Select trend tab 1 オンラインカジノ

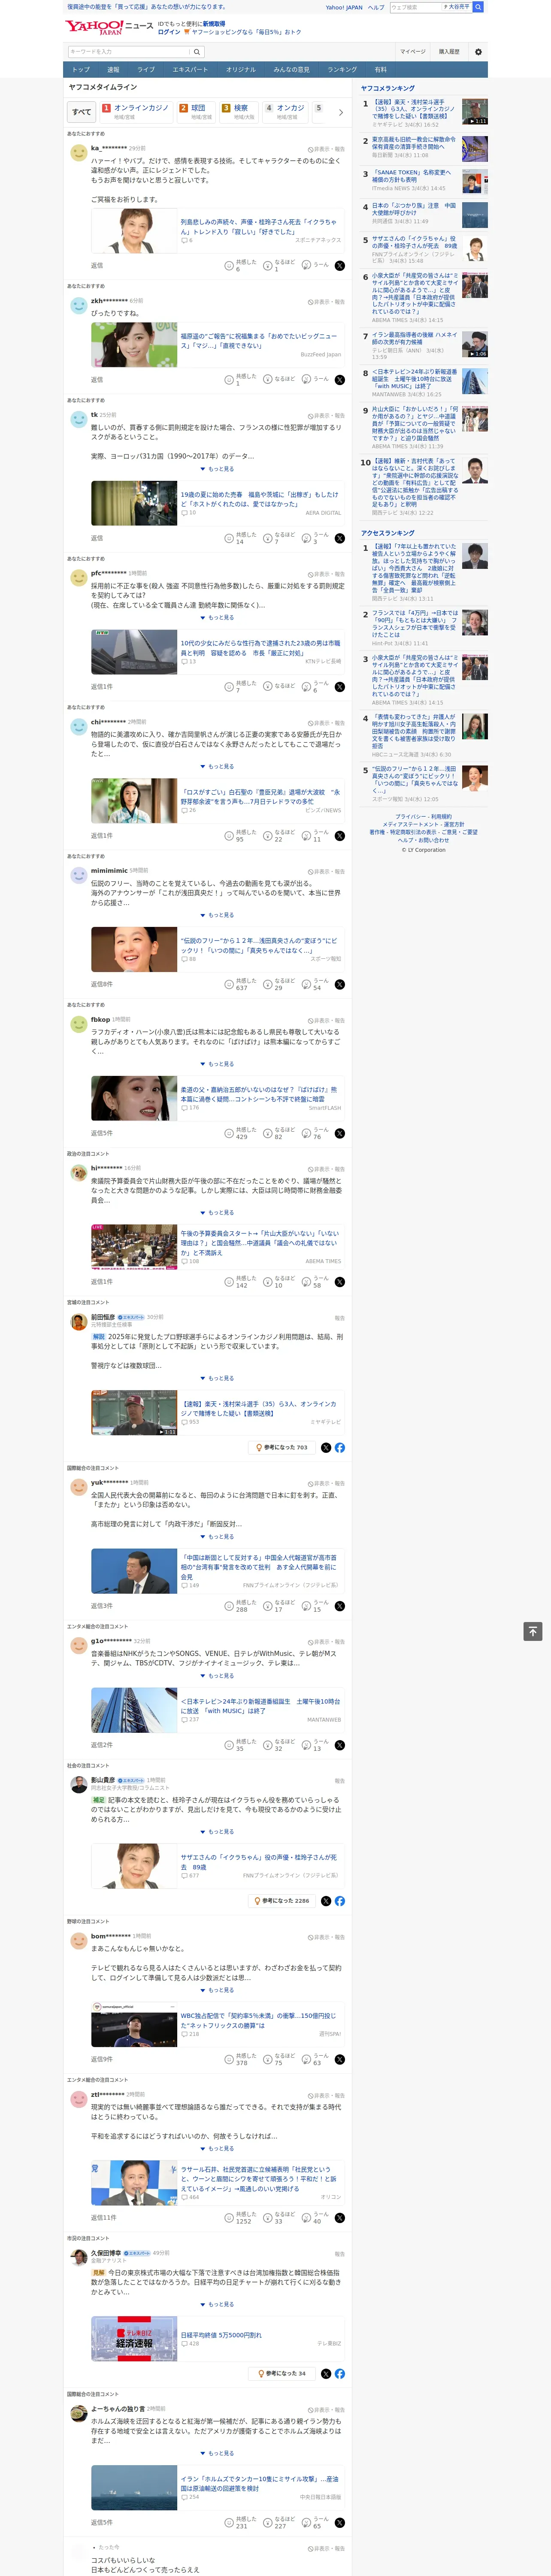tap(136, 112)
